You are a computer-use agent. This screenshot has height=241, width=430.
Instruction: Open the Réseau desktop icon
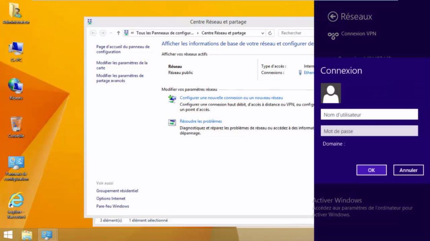(16, 89)
